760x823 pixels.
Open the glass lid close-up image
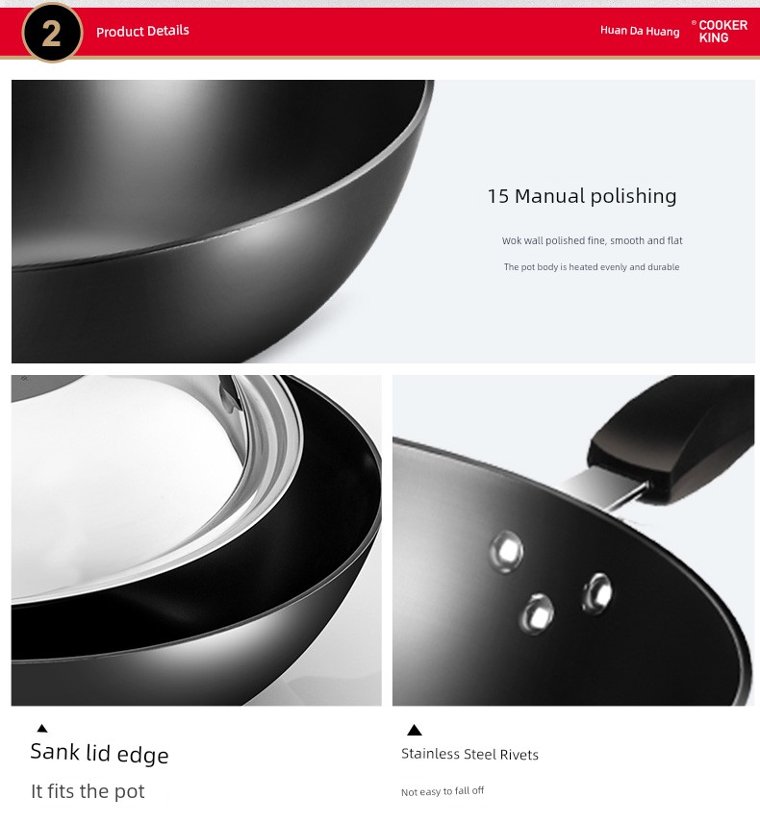[x=196, y=540]
